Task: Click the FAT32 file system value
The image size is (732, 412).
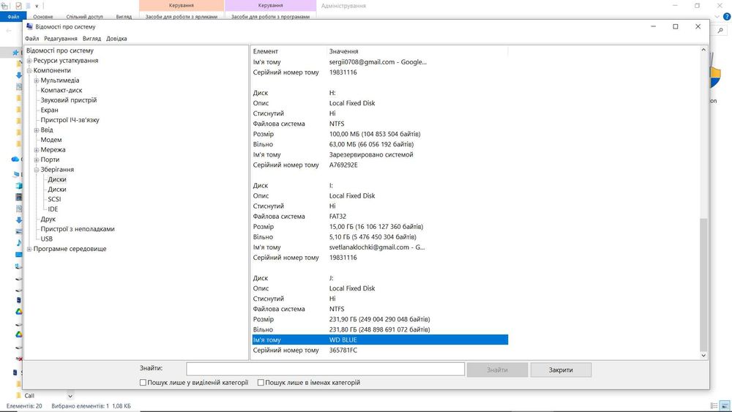Action: 337,217
